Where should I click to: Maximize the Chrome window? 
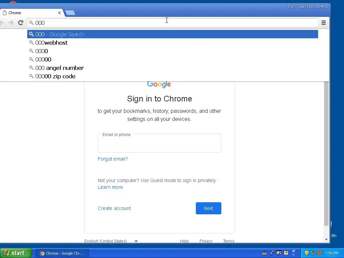point(311,6)
